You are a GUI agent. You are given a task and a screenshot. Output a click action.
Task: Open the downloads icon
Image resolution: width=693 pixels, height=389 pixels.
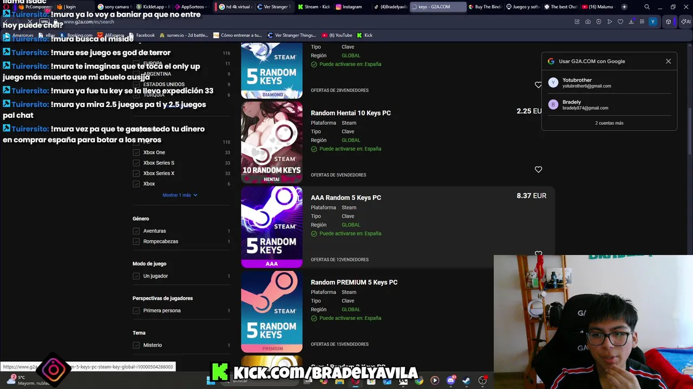tap(631, 22)
